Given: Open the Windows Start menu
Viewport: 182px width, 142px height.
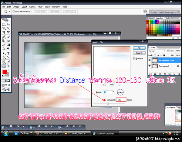Looking at the screenshot, I should (x=6, y=133).
